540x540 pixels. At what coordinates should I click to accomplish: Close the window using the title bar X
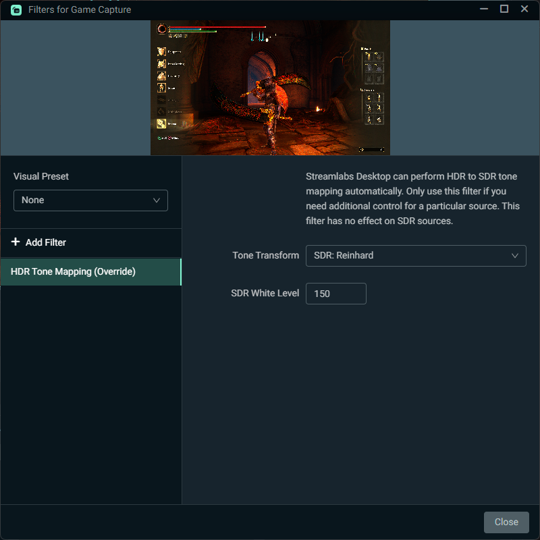(x=524, y=9)
